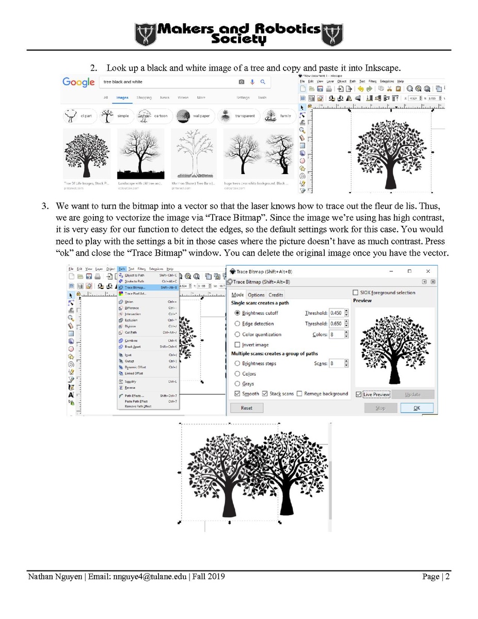This screenshot has width=478, height=619.
Task: Click Trace Bitmap in the Path menu
Action: [135, 287]
